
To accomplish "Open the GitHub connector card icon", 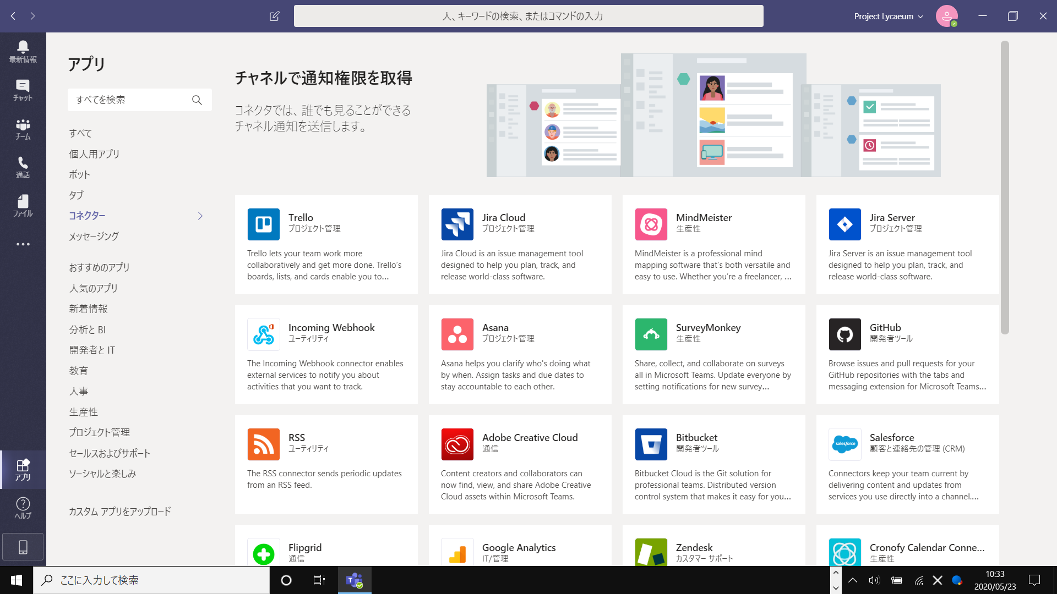I will pos(844,334).
